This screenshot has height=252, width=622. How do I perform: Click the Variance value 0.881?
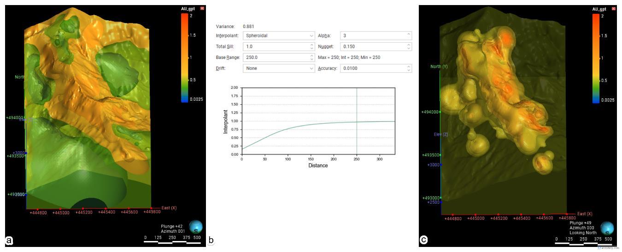click(x=248, y=26)
